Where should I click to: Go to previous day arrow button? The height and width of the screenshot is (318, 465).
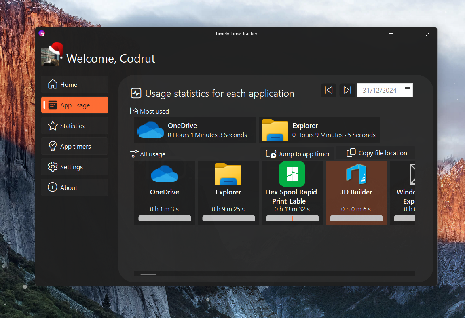pyautogui.click(x=329, y=90)
